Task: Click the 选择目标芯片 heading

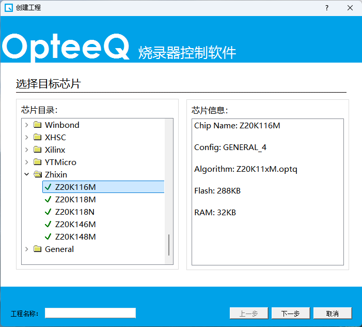Action: click(48, 83)
